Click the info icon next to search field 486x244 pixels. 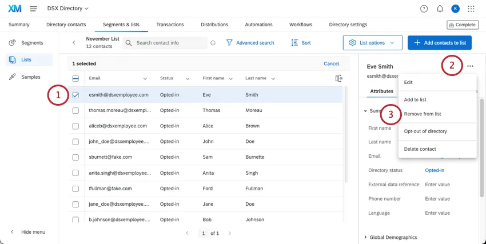(x=213, y=43)
